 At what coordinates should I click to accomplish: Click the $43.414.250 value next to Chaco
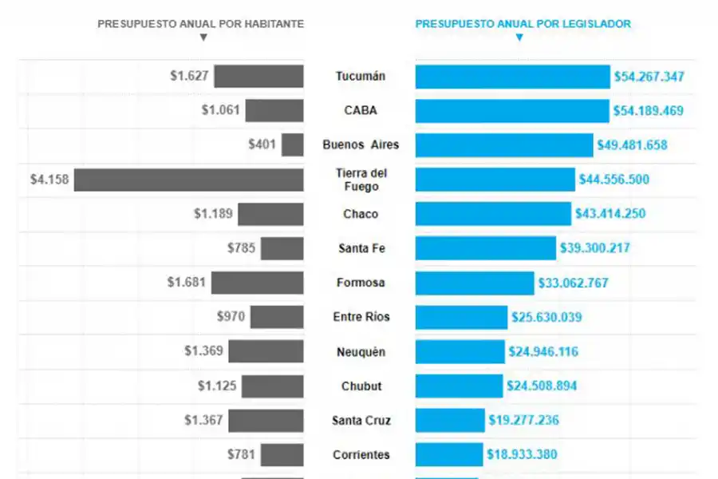(610, 214)
